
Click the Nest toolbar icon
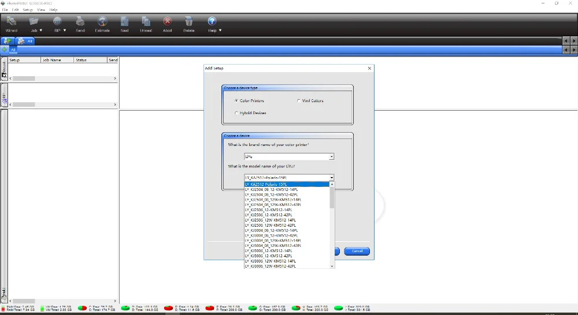pyautogui.click(x=125, y=21)
